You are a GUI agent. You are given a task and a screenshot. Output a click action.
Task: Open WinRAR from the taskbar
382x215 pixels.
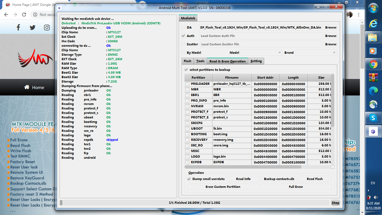coord(373,77)
